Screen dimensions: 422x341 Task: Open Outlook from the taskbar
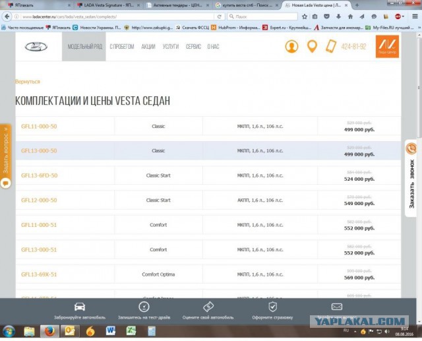70,331
